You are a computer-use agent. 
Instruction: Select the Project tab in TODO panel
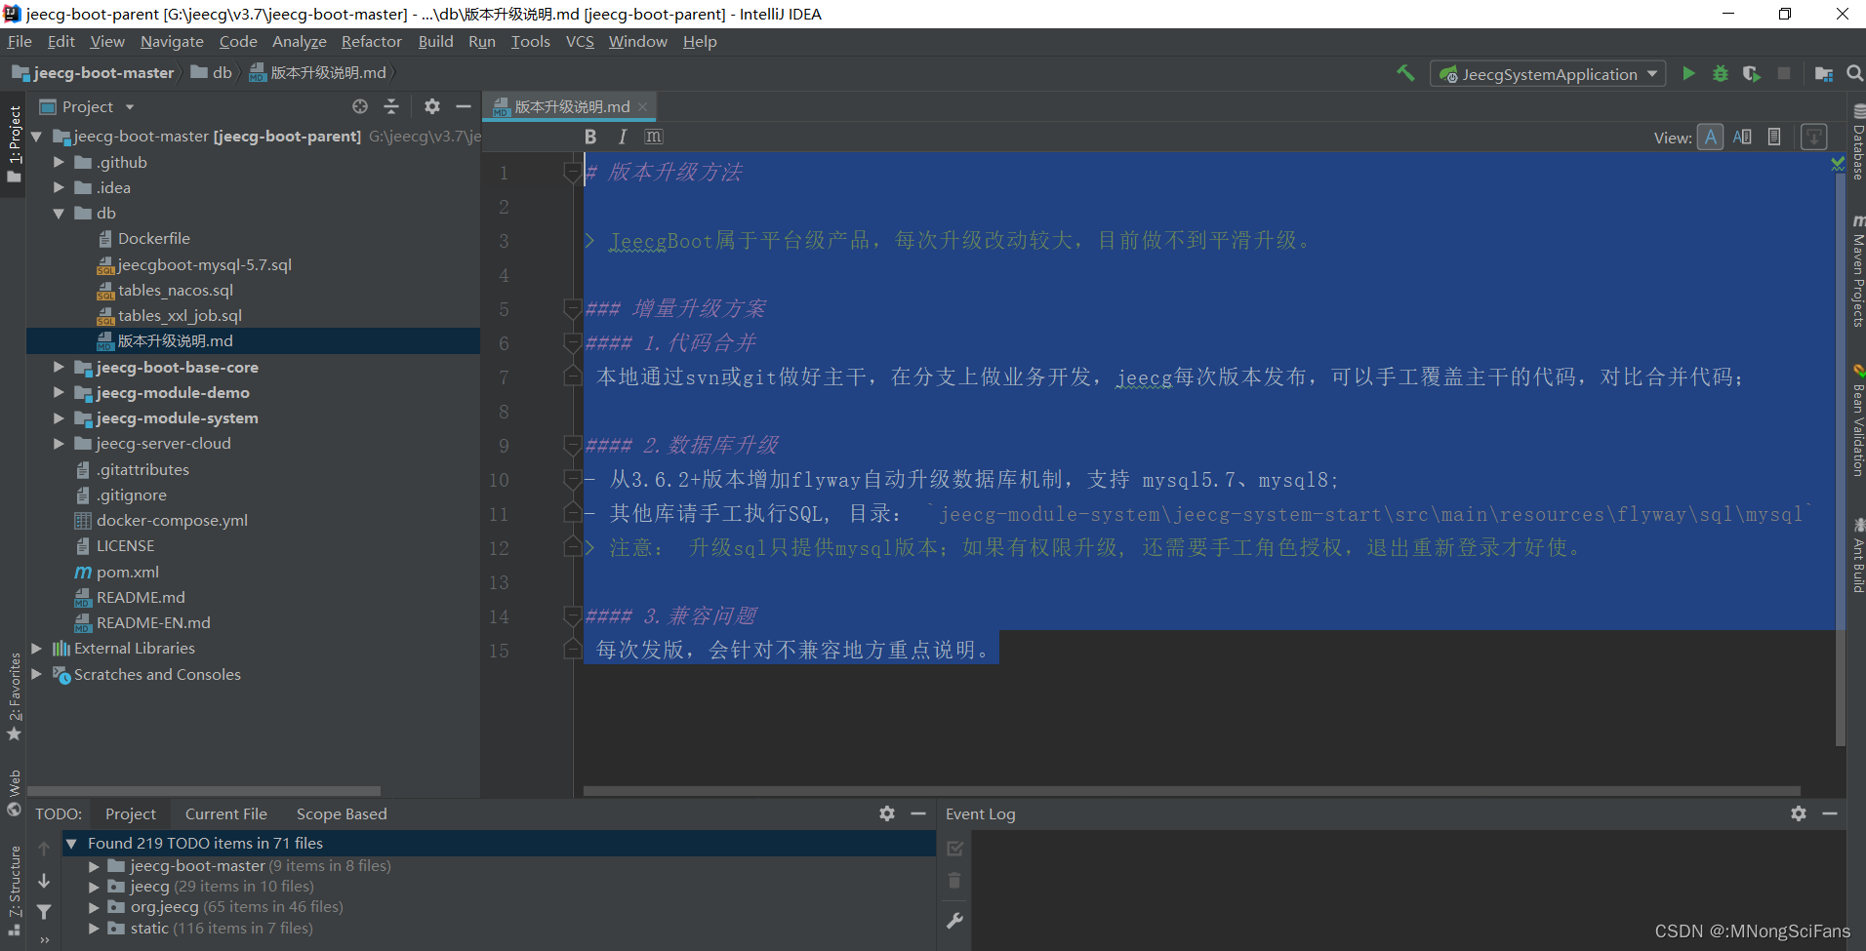click(131, 813)
